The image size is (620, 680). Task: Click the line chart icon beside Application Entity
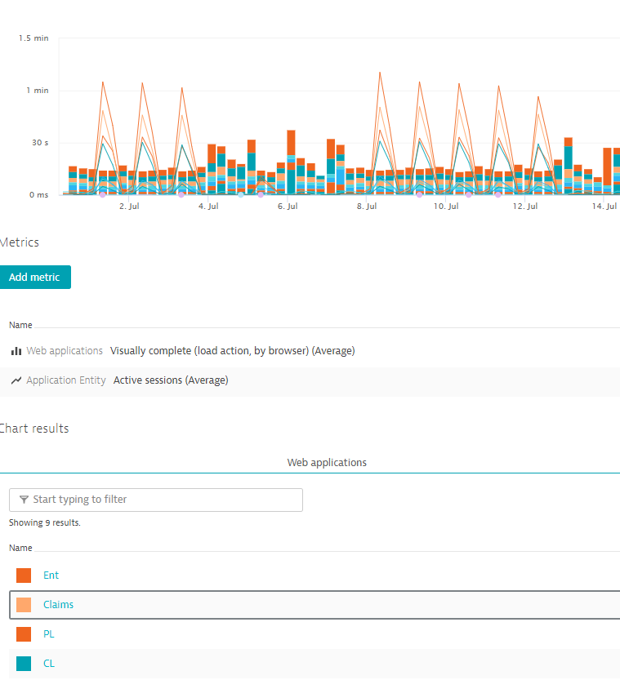pyautogui.click(x=16, y=380)
